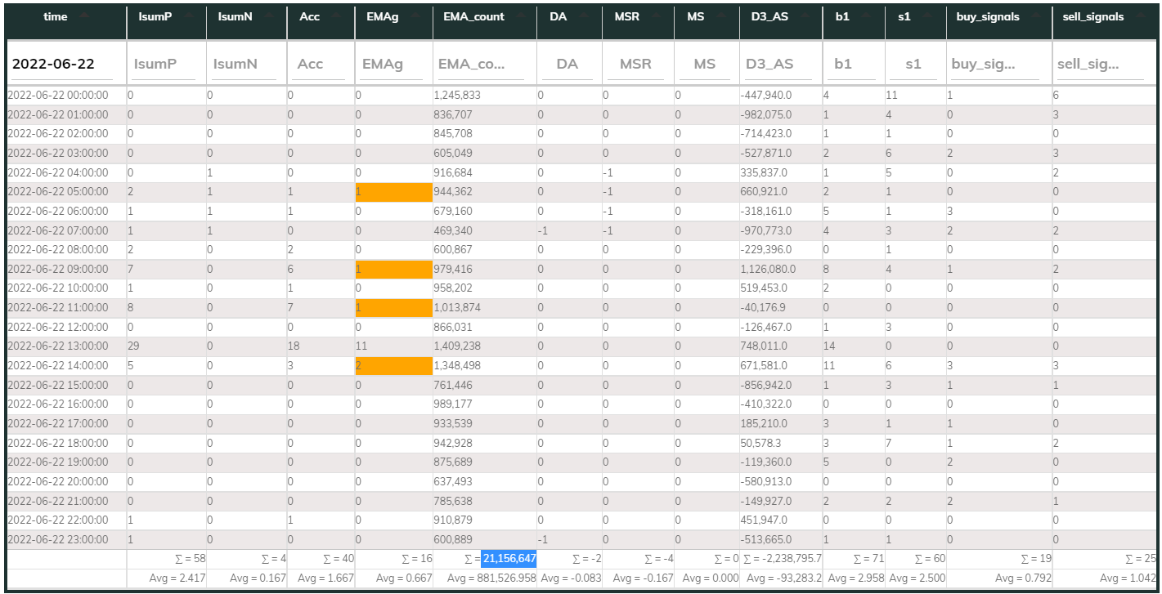Click the b1 filter input field
This screenshot has height=594, width=1162.
[x=853, y=64]
